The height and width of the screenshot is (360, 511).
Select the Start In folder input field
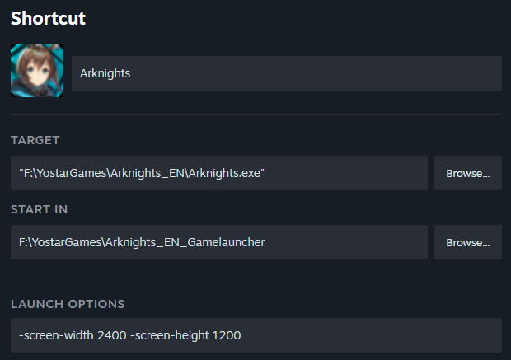click(x=219, y=242)
